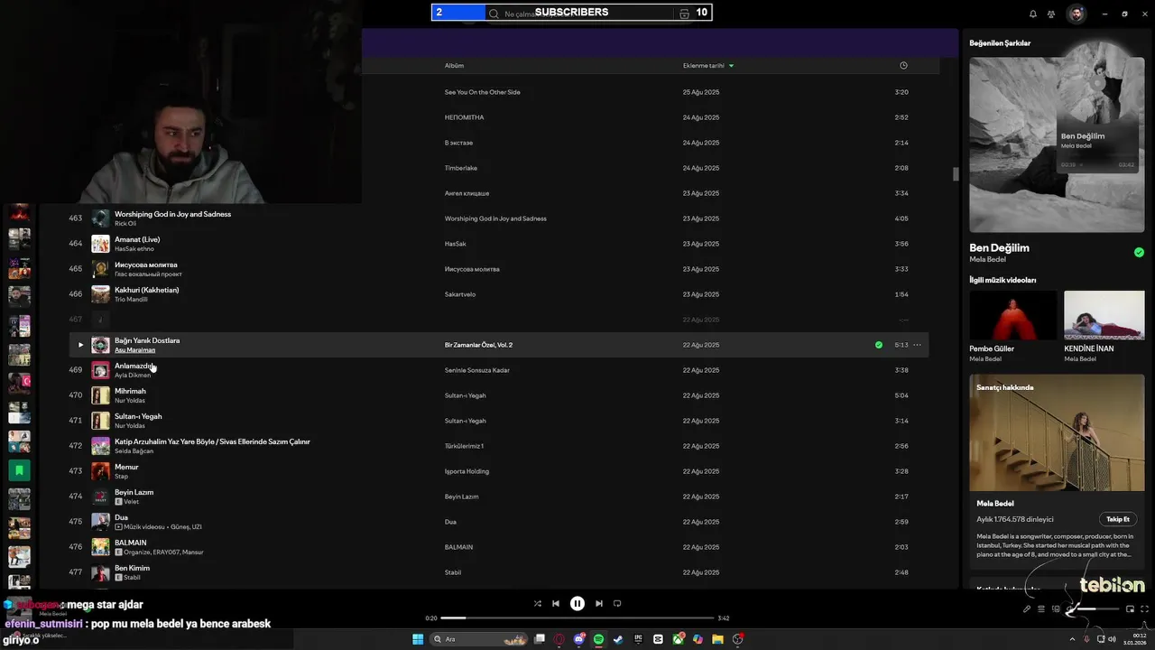Viewport: 1155px width, 650px height.
Task: Play Bağrı Yanık Dostlara row
Action: (x=80, y=345)
